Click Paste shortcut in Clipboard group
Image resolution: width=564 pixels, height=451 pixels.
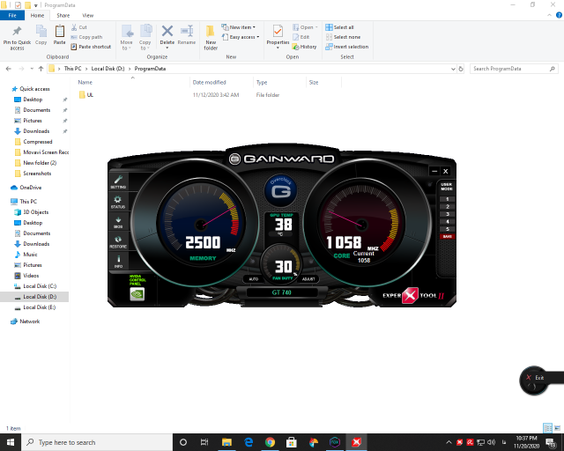coord(91,47)
